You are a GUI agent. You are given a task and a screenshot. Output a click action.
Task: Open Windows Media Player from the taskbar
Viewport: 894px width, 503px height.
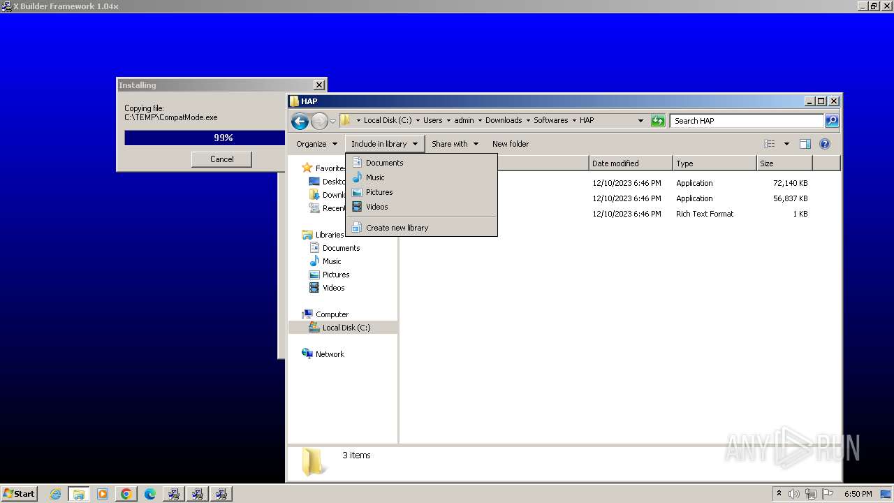click(x=103, y=494)
